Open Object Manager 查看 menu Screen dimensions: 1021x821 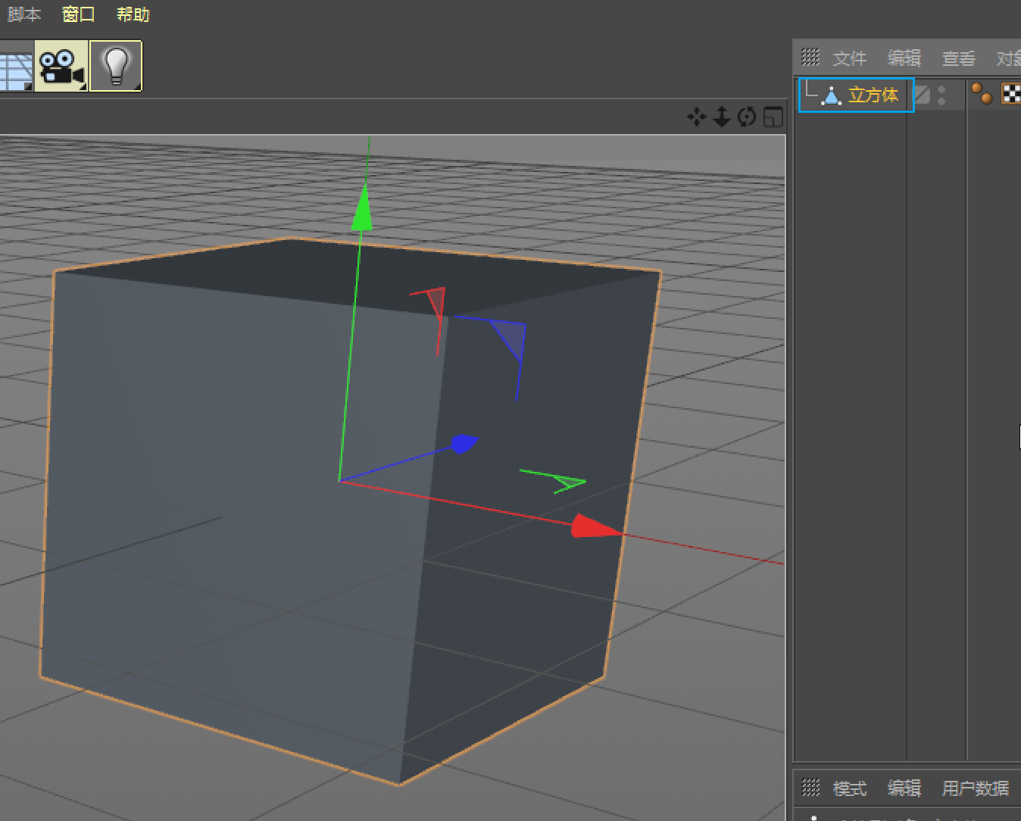coord(958,58)
